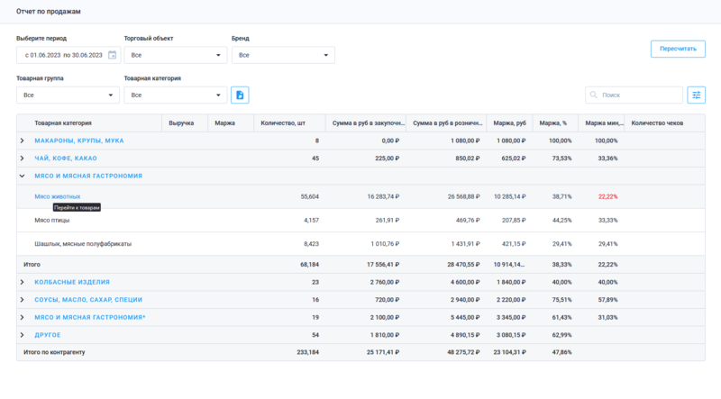The width and height of the screenshot is (721, 399).
Task: Expand the МЯСО И МЯСНАЯ ГАСТРОНОМИЯ* row
Action: (22, 317)
